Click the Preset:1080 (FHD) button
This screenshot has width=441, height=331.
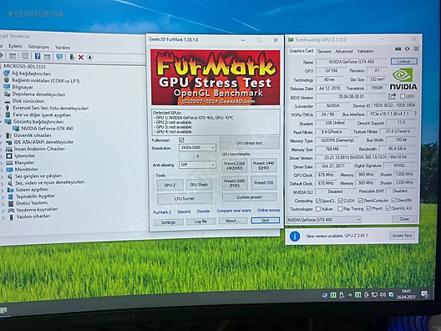click(x=234, y=183)
